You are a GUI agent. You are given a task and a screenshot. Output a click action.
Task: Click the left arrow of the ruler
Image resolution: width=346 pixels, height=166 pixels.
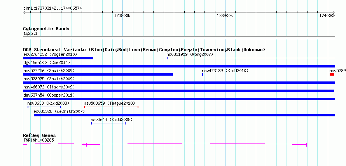(x=24, y=12)
